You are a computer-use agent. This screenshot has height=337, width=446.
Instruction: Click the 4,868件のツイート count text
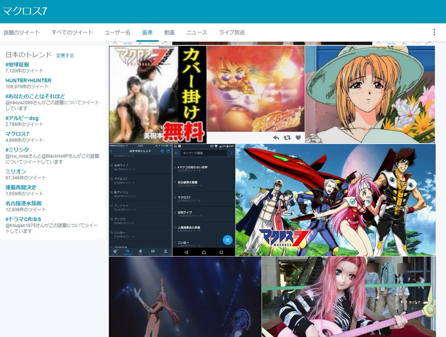pos(25,140)
